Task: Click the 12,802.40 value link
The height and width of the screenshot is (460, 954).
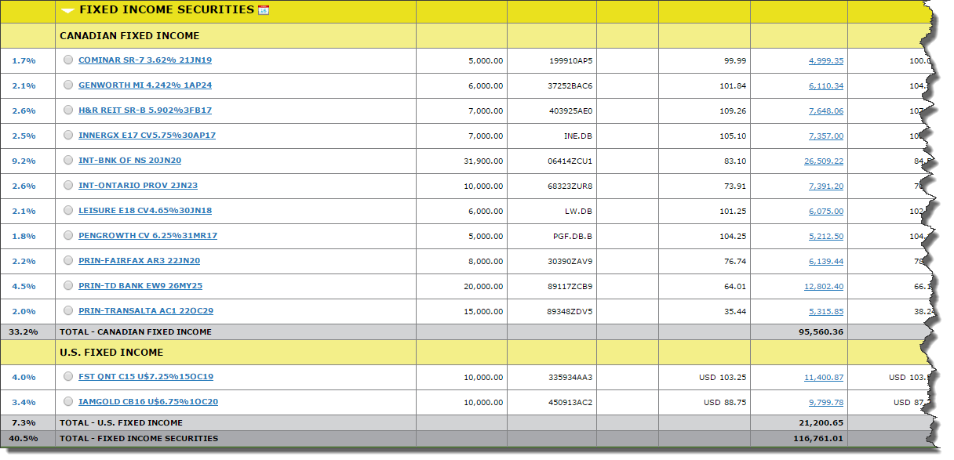Action: pyautogui.click(x=823, y=286)
